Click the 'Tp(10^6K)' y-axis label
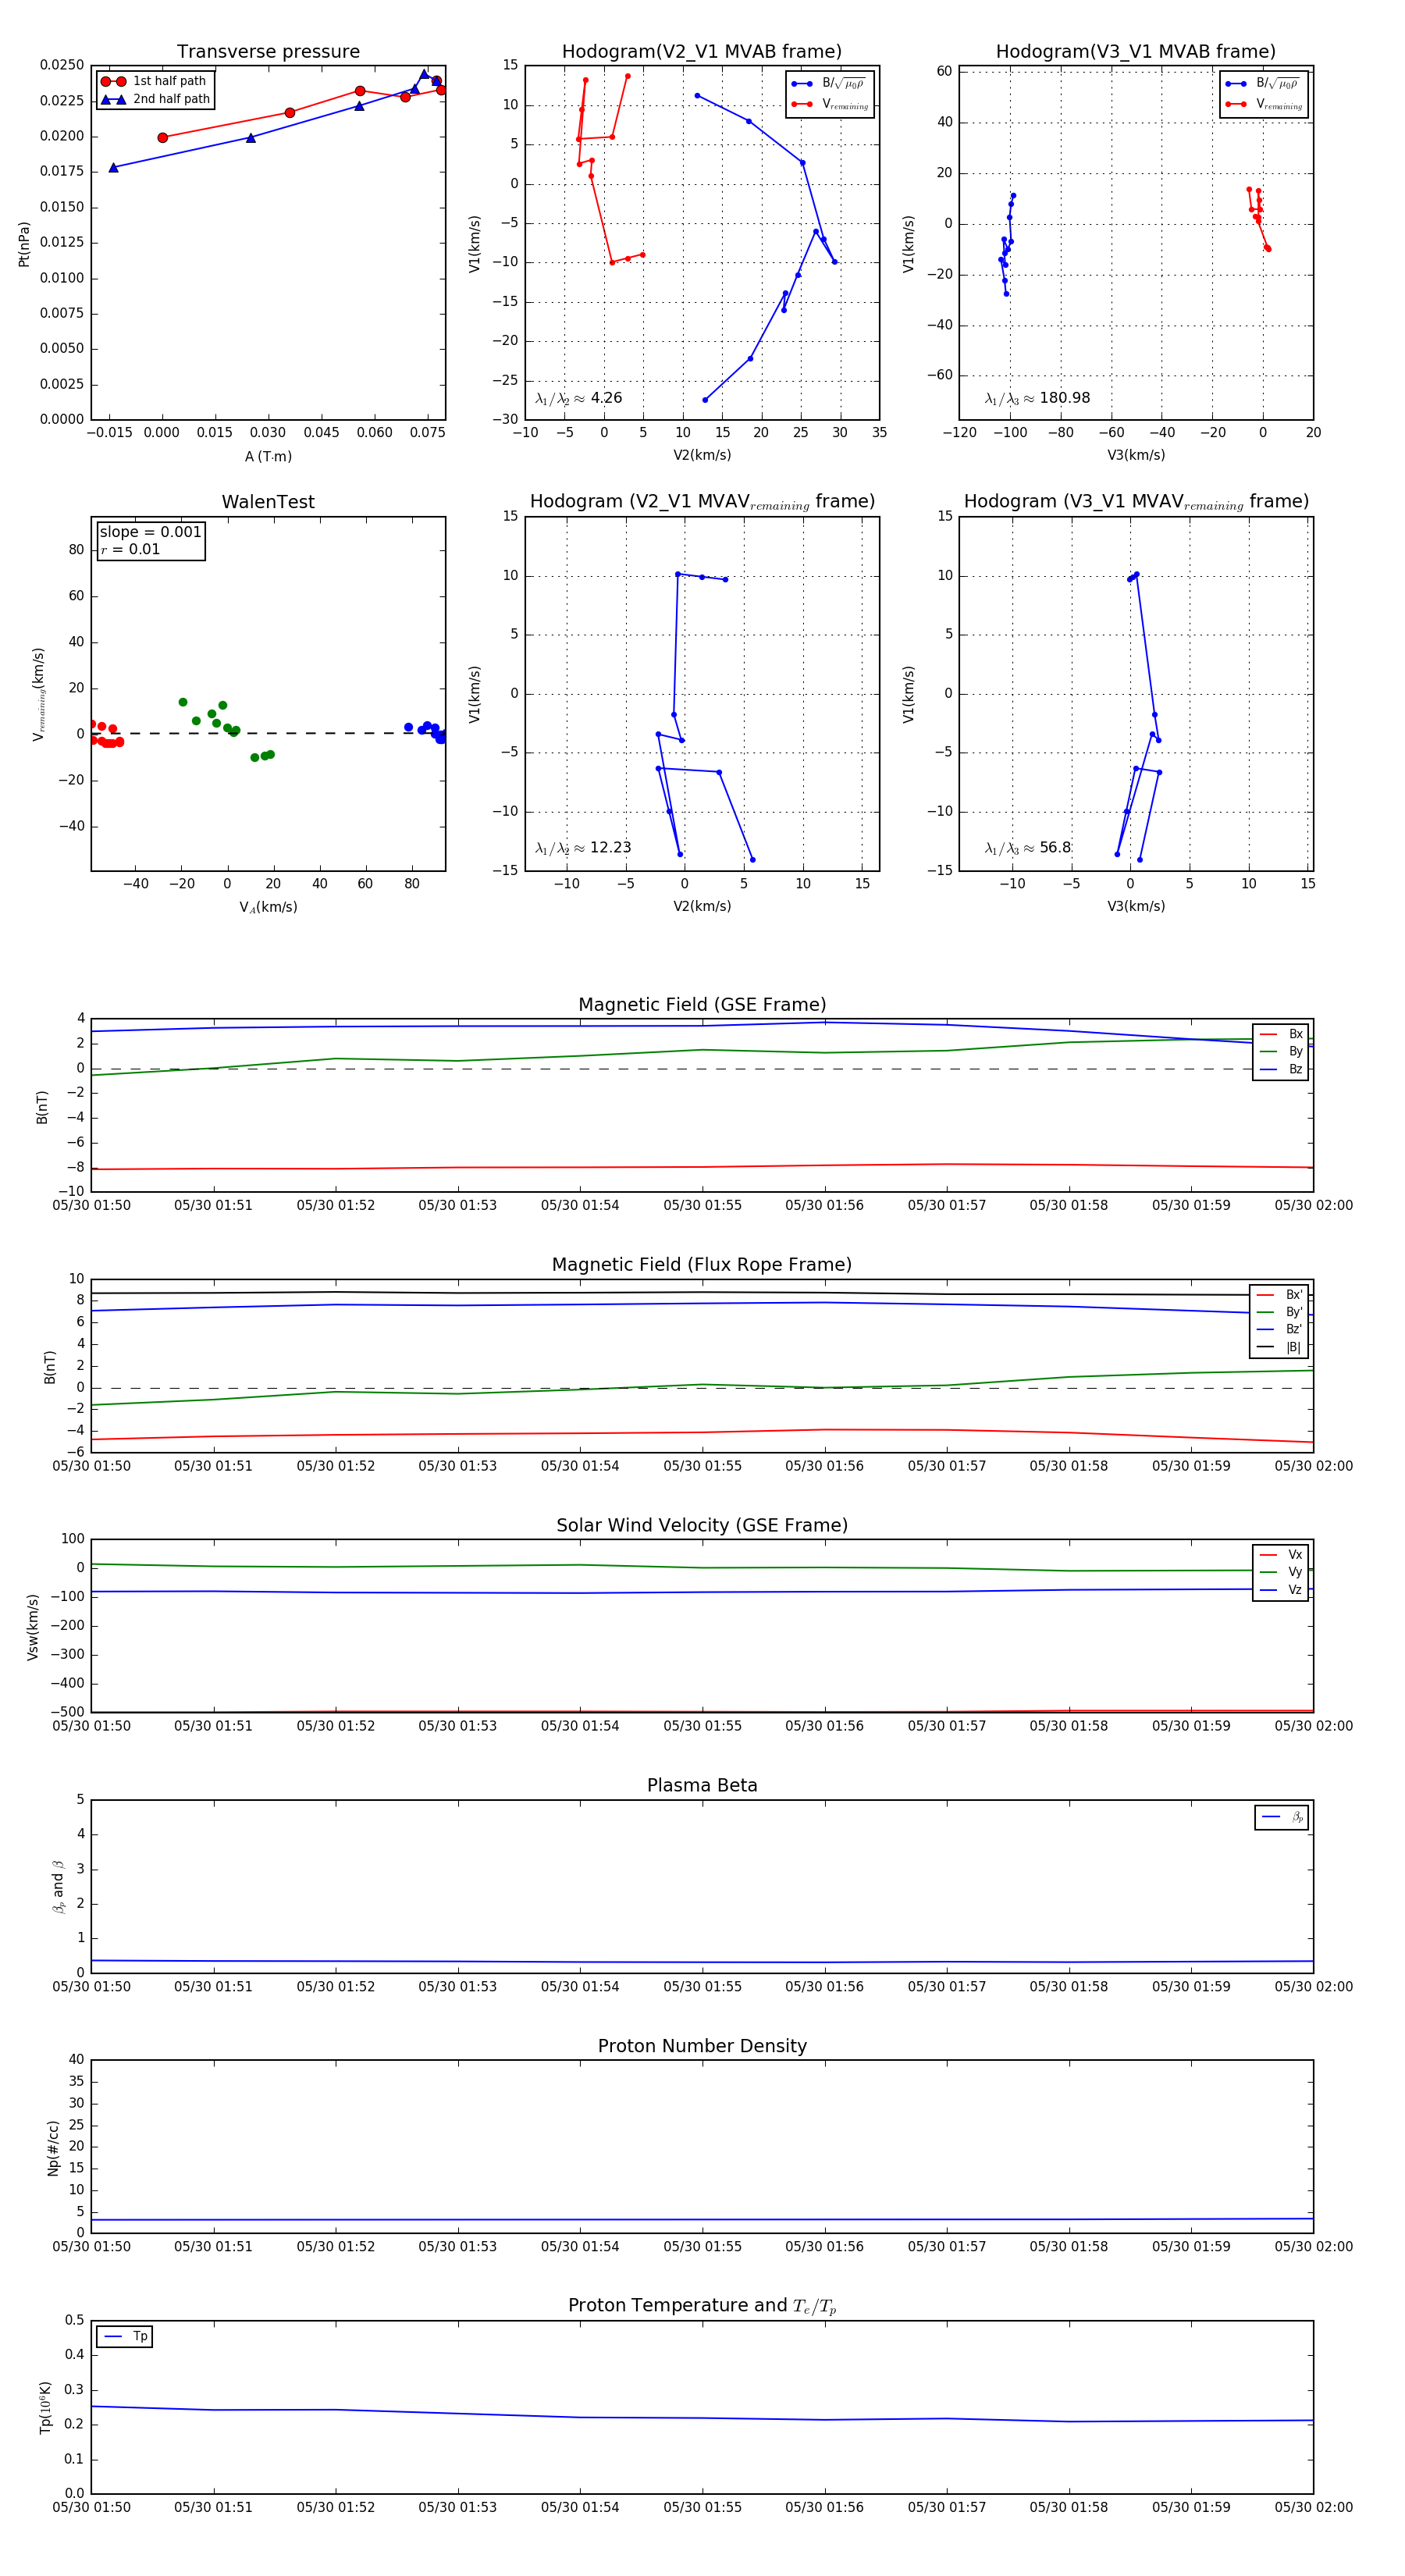Viewport: 1405px width, 2576px height. [x=45, y=2408]
